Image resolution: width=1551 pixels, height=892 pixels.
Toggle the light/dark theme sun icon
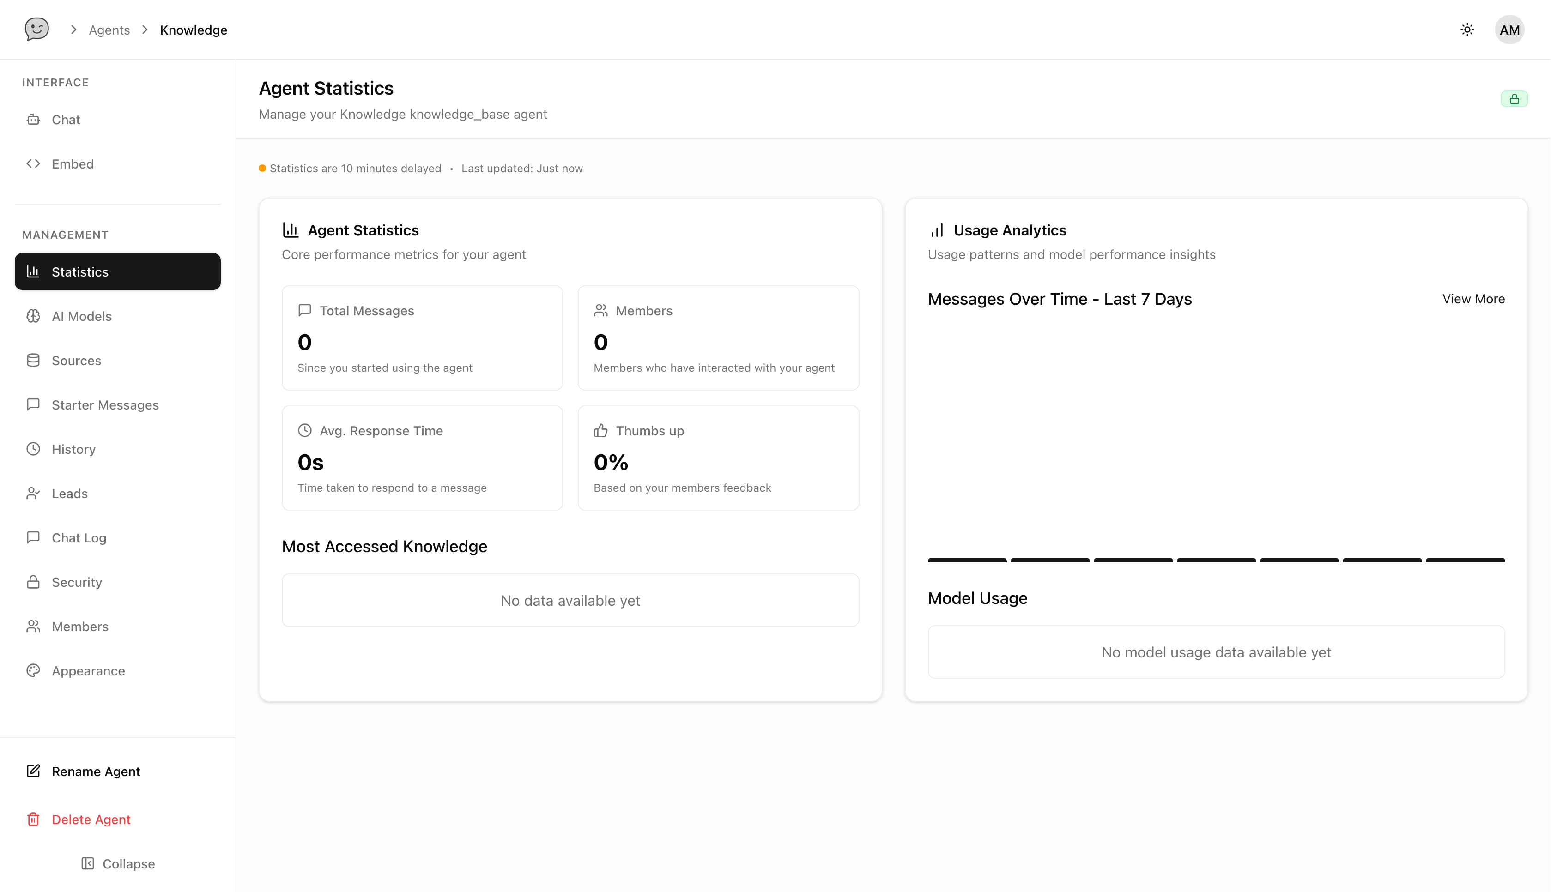[x=1467, y=30]
